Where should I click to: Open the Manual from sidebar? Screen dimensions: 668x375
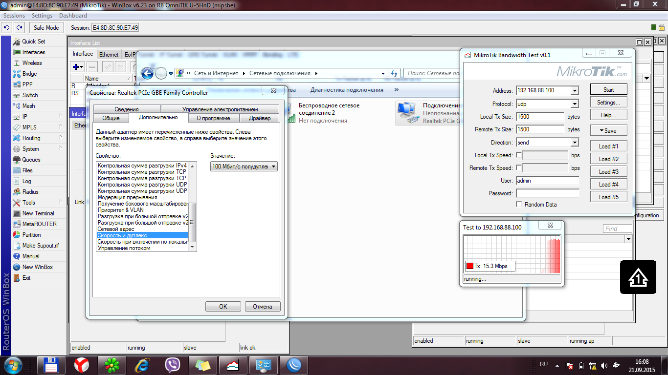pos(31,256)
